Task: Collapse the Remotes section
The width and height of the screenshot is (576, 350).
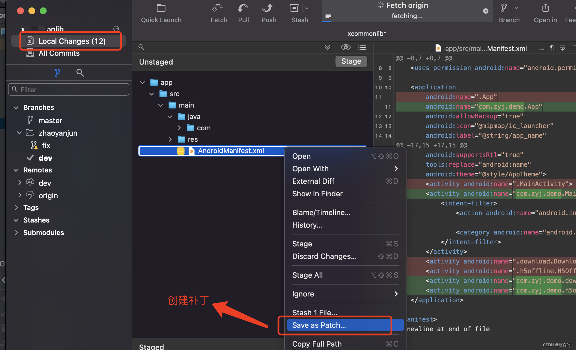Action: pyautogui.click(x=16, y=170)
